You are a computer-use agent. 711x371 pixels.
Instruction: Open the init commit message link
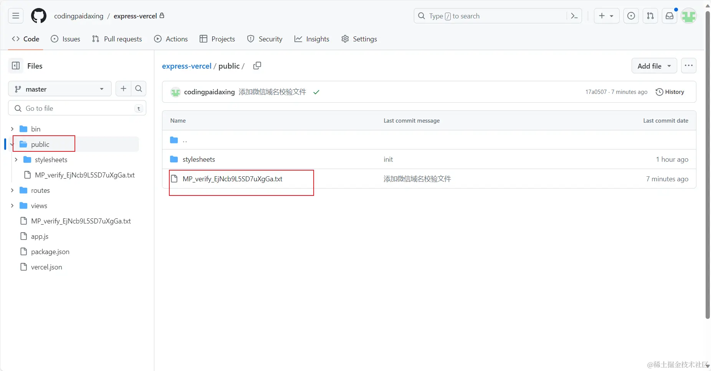[x=388, y=159]
